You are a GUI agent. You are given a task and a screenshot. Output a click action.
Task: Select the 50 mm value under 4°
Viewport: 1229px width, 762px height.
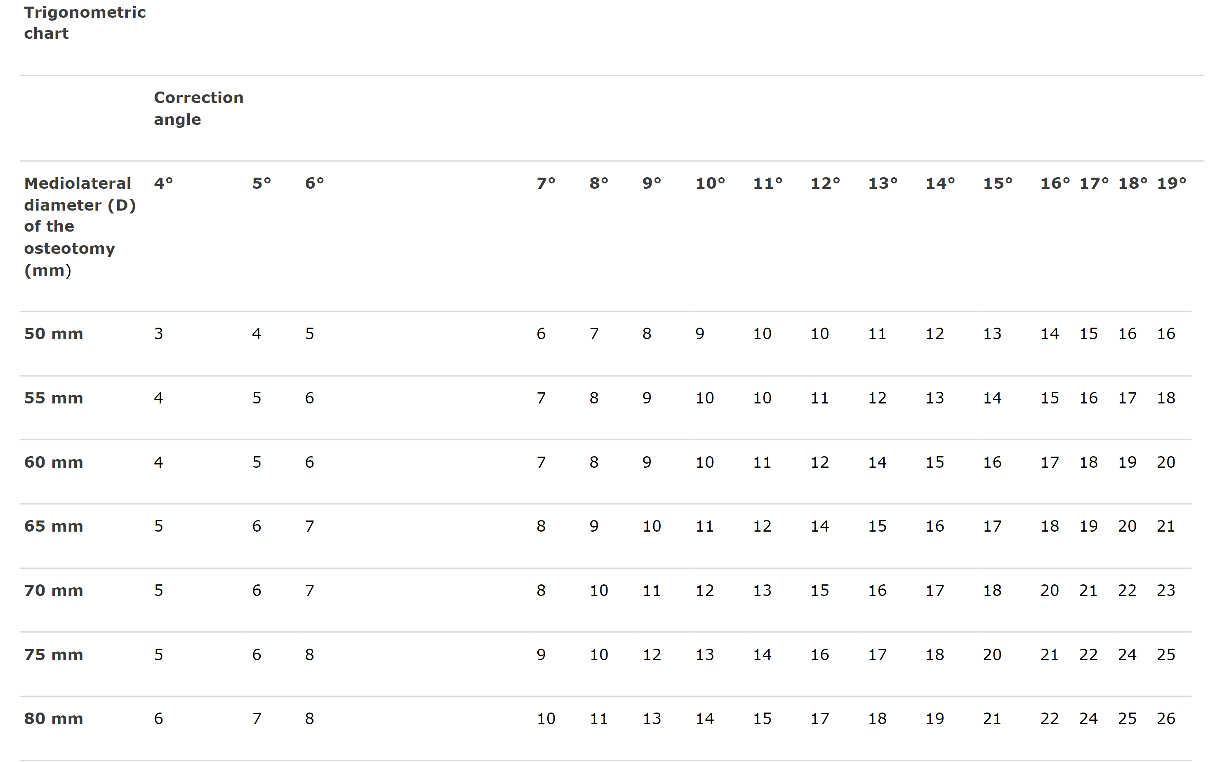(x=158, y=334)
